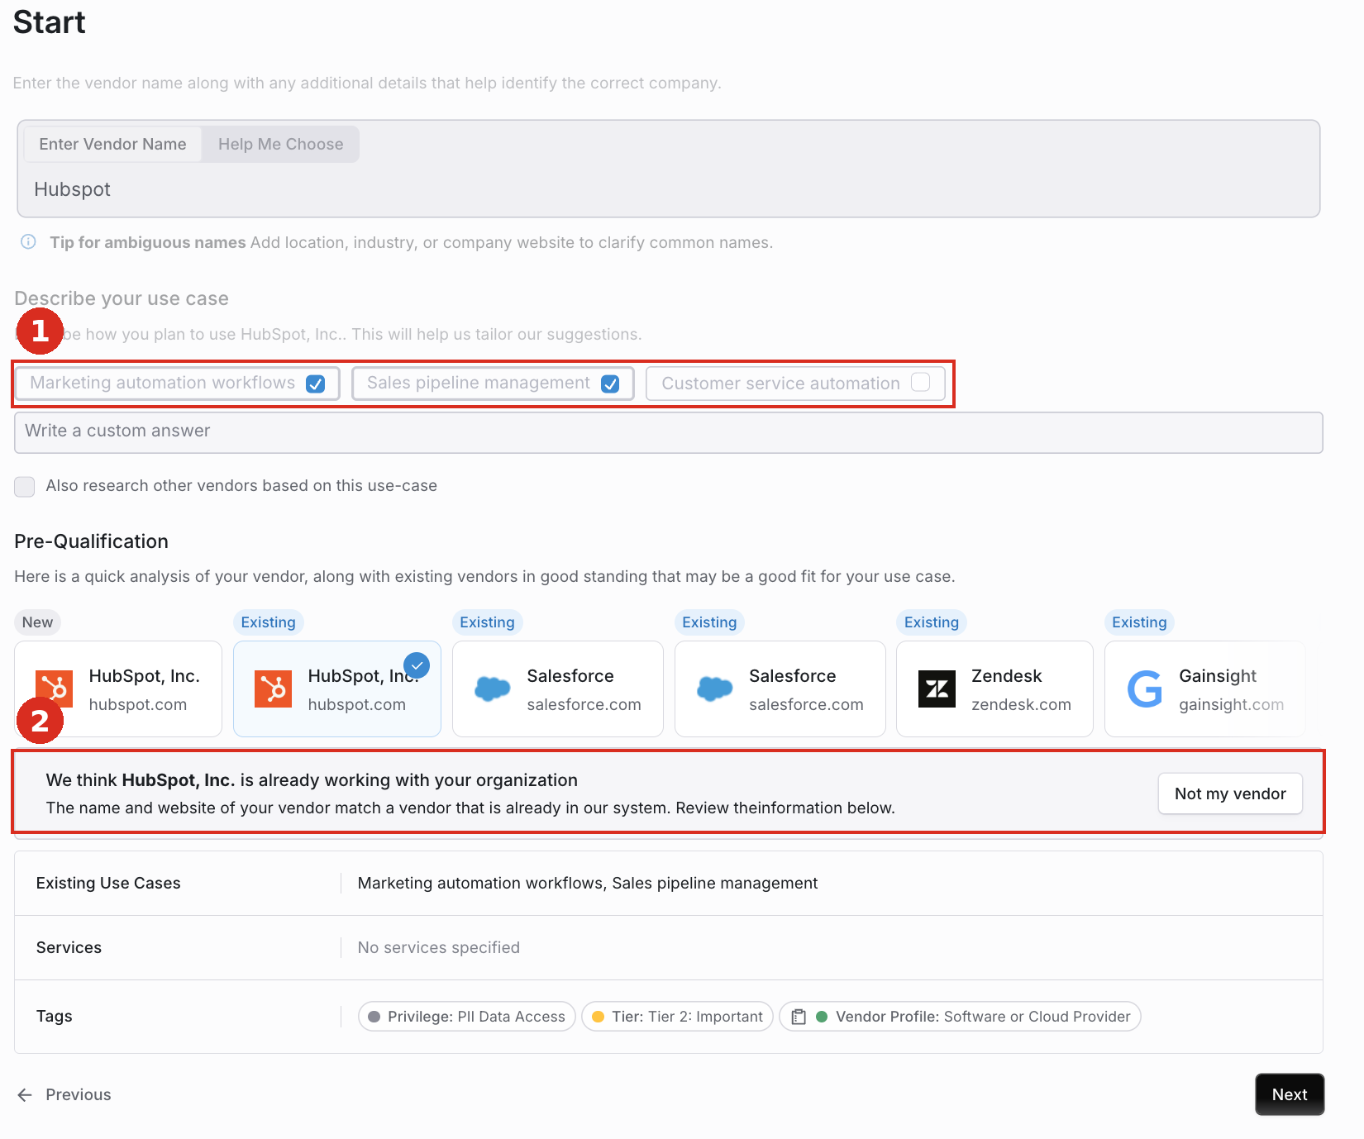Screen dimensions: 1364x1139
Task: Switch to the Enter Vendor Name tab
Action: click(x=112, y=144)
